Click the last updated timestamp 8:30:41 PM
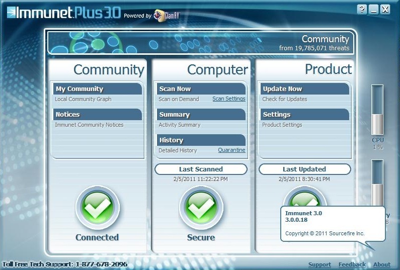Viewport: 400px width, 270px height. 304,179
